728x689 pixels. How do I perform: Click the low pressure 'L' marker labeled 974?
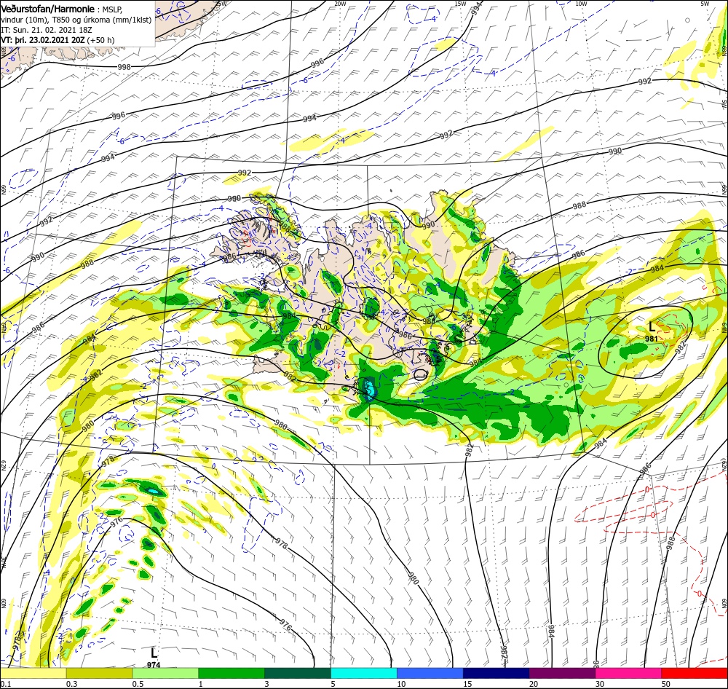[x=154, y=653]
